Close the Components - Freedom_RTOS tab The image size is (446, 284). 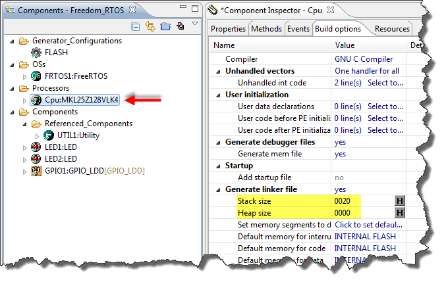(x=132, y=11)
